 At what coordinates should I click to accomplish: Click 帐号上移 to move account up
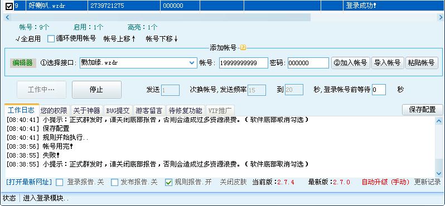pos(119,39)
